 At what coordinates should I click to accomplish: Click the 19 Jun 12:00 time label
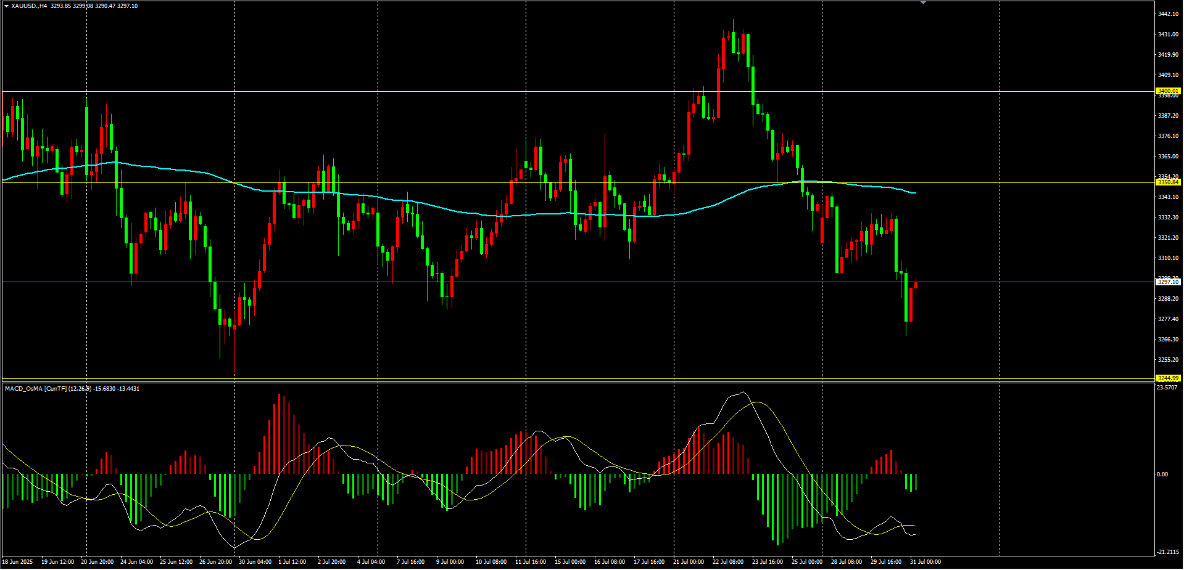[x=57, y=562]
